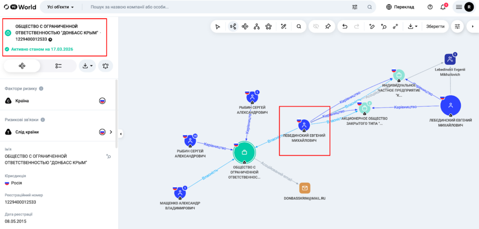Click the company search input field

click(x=220, y=7)
